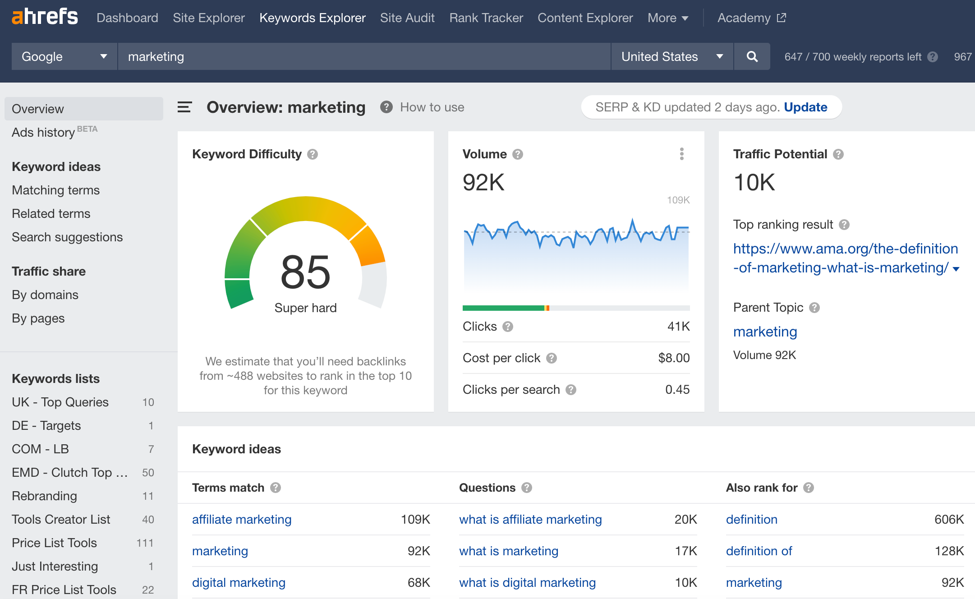Open Site Explorer
Image resolution: width=975 pixels, height=599 pixels.
coord(209,18)
